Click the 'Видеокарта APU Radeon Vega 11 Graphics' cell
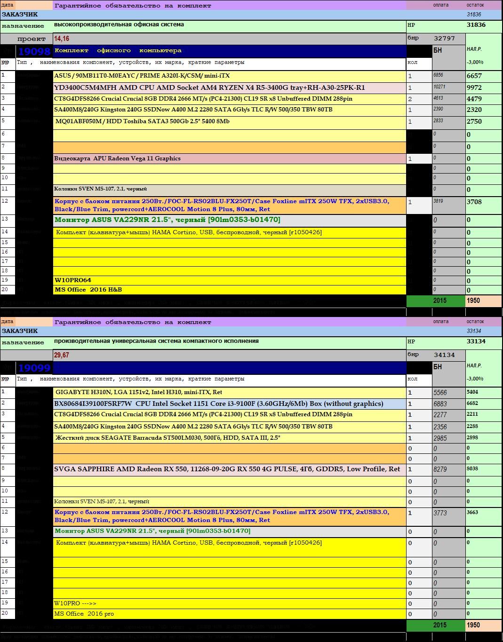 click(230, 159)
